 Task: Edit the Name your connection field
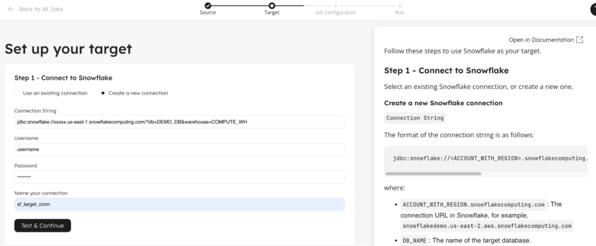[x=179, y=204]
